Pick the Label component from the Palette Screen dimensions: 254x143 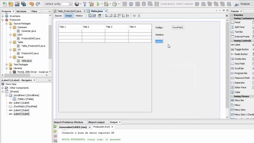click(237, 44)
